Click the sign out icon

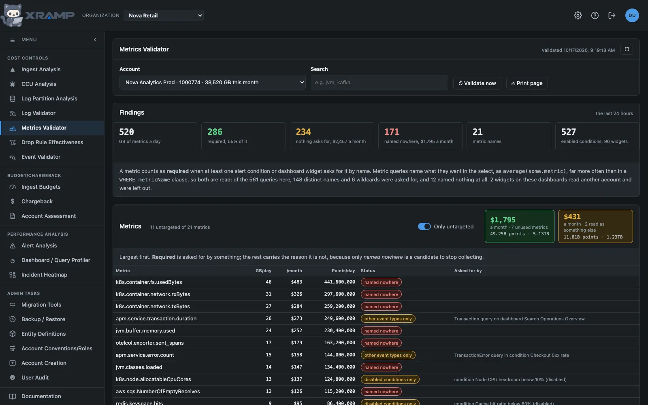click(x=612, y=15)
